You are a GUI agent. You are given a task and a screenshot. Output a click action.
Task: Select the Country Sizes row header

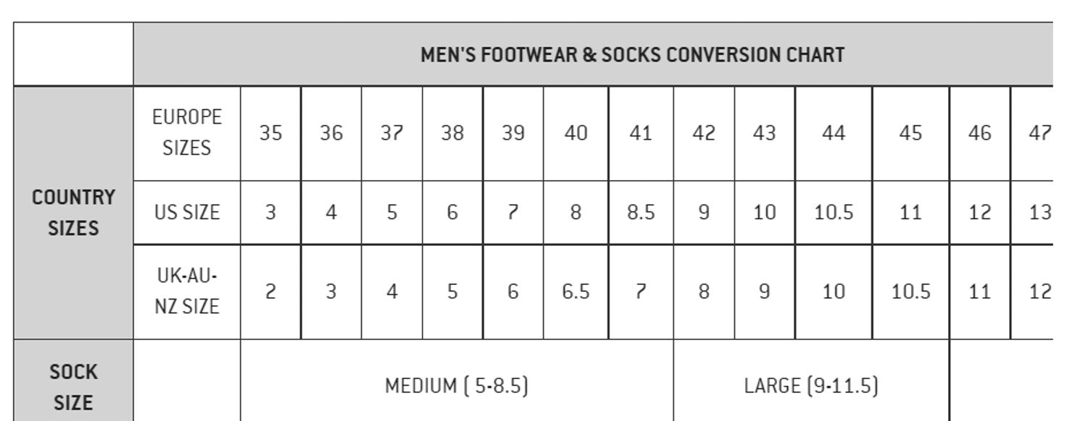pyautogui.click(x=73, y=213)
